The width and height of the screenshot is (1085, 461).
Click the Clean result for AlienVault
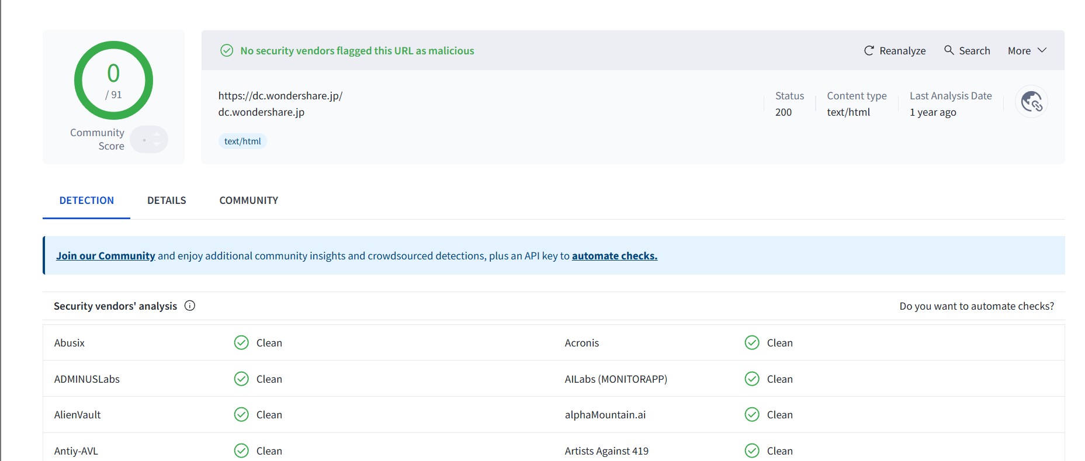tap(269, 415)
